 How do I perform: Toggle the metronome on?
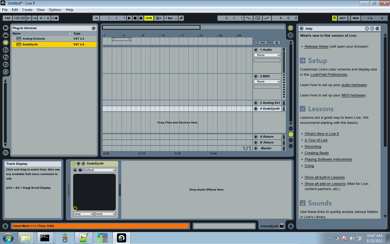55,18
